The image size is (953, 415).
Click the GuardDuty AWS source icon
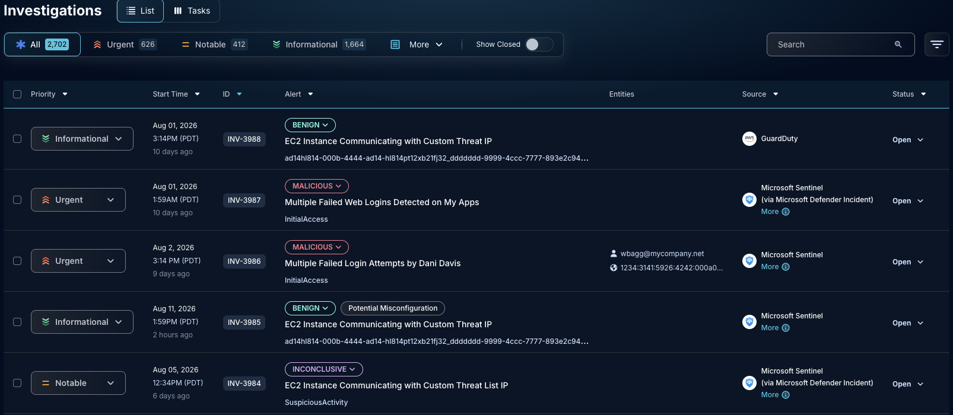point(749,139)
